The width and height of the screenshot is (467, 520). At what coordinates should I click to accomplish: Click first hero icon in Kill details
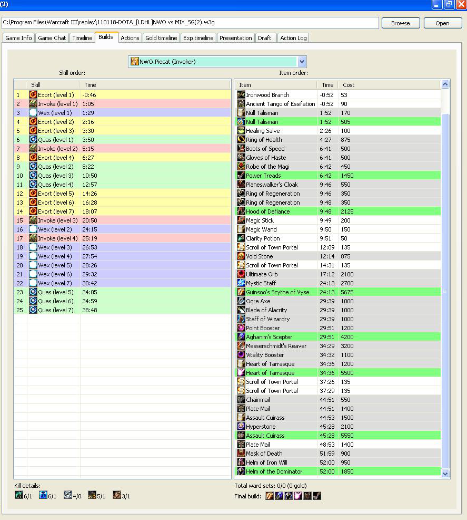[x=18, y=495]
